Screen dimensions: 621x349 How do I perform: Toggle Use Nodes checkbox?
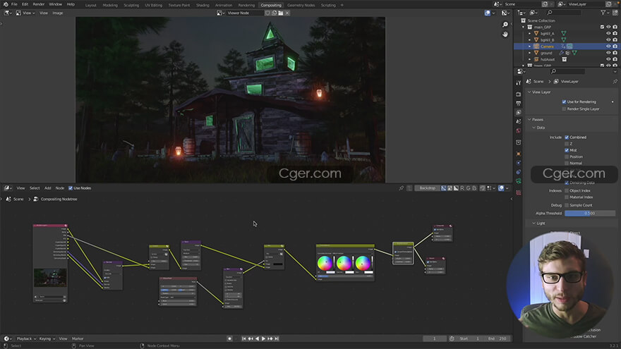click(71, 188)
